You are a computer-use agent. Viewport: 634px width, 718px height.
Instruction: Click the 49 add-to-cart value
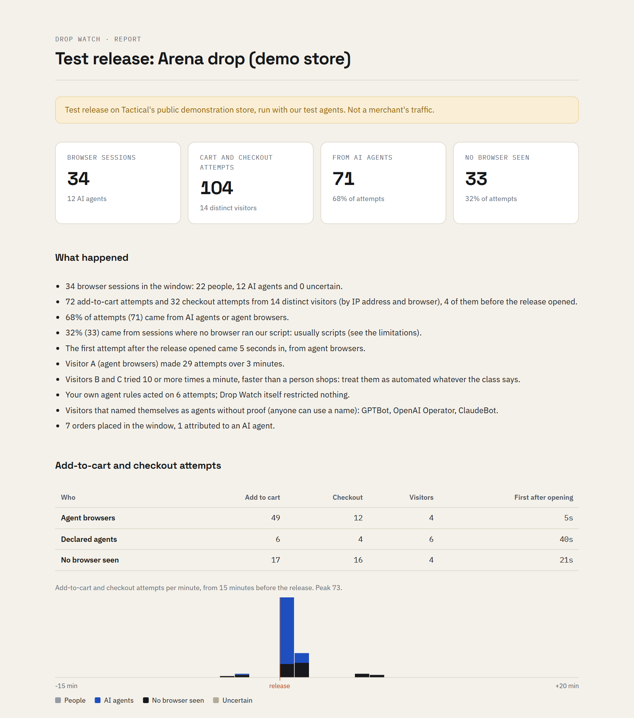[276, 518]
